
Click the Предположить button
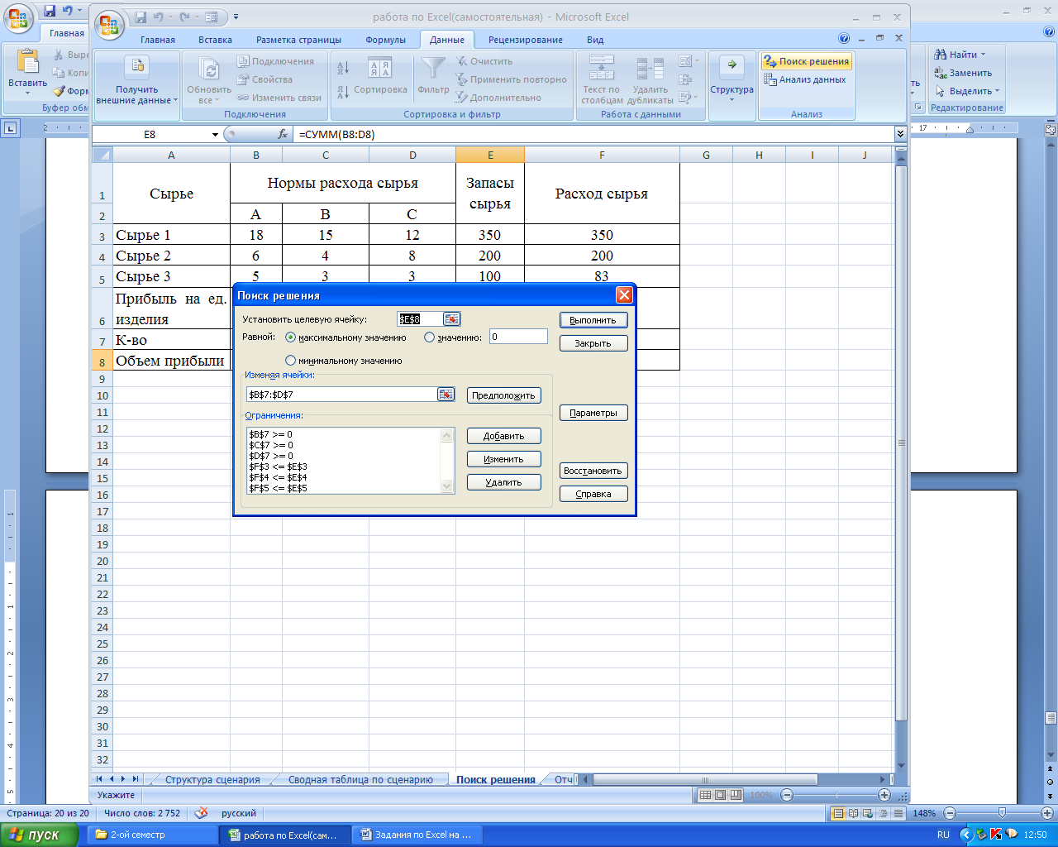pos(503,395)
